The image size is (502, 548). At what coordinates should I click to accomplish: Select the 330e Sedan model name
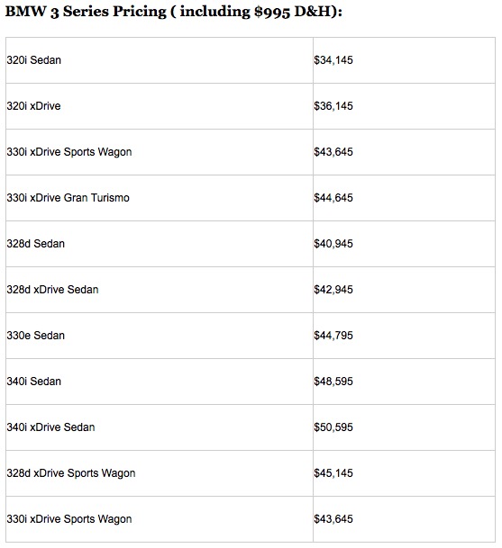point(36,336)
